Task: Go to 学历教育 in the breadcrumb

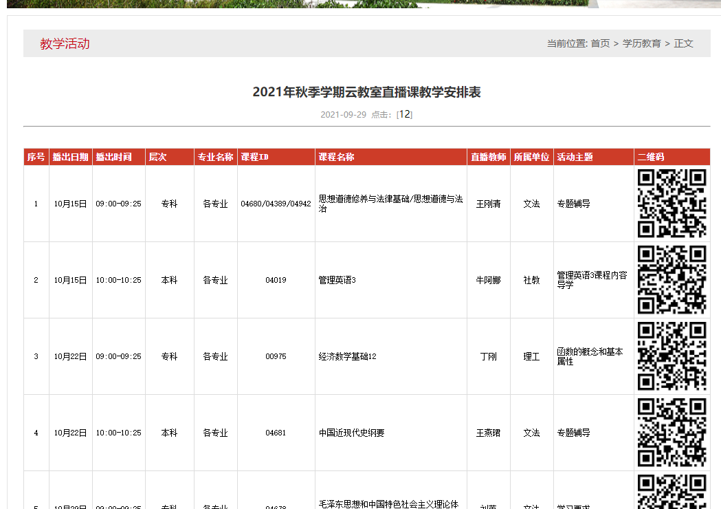Action: point(641,43)
